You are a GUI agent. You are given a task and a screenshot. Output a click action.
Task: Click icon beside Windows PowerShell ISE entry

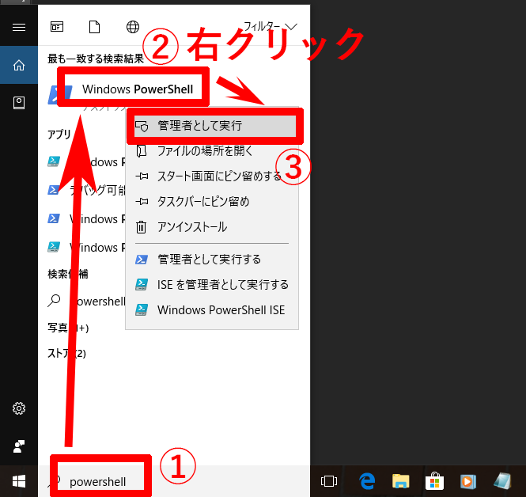pyautogui.click(x=142, y=309)
